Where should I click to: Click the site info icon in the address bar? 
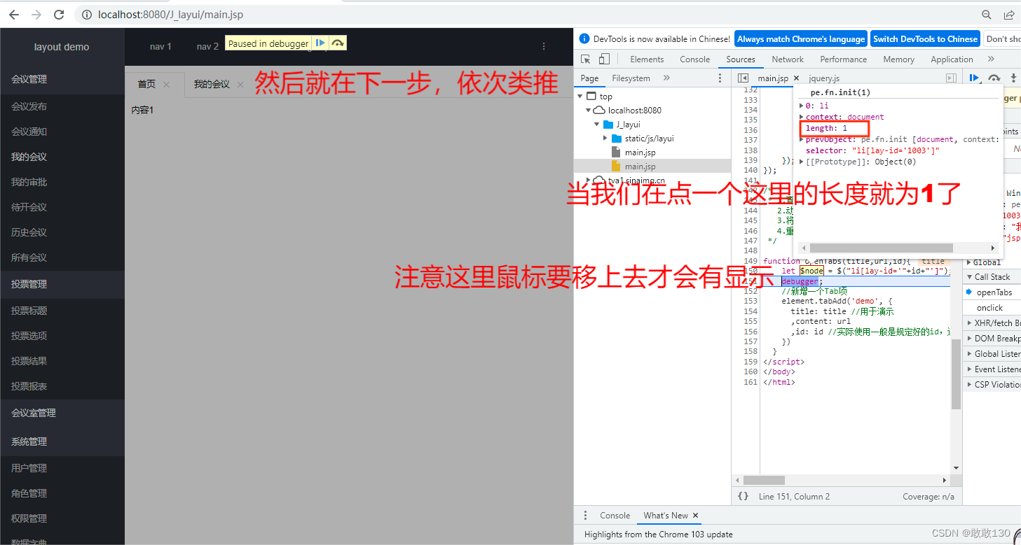(x=87, y=15)
